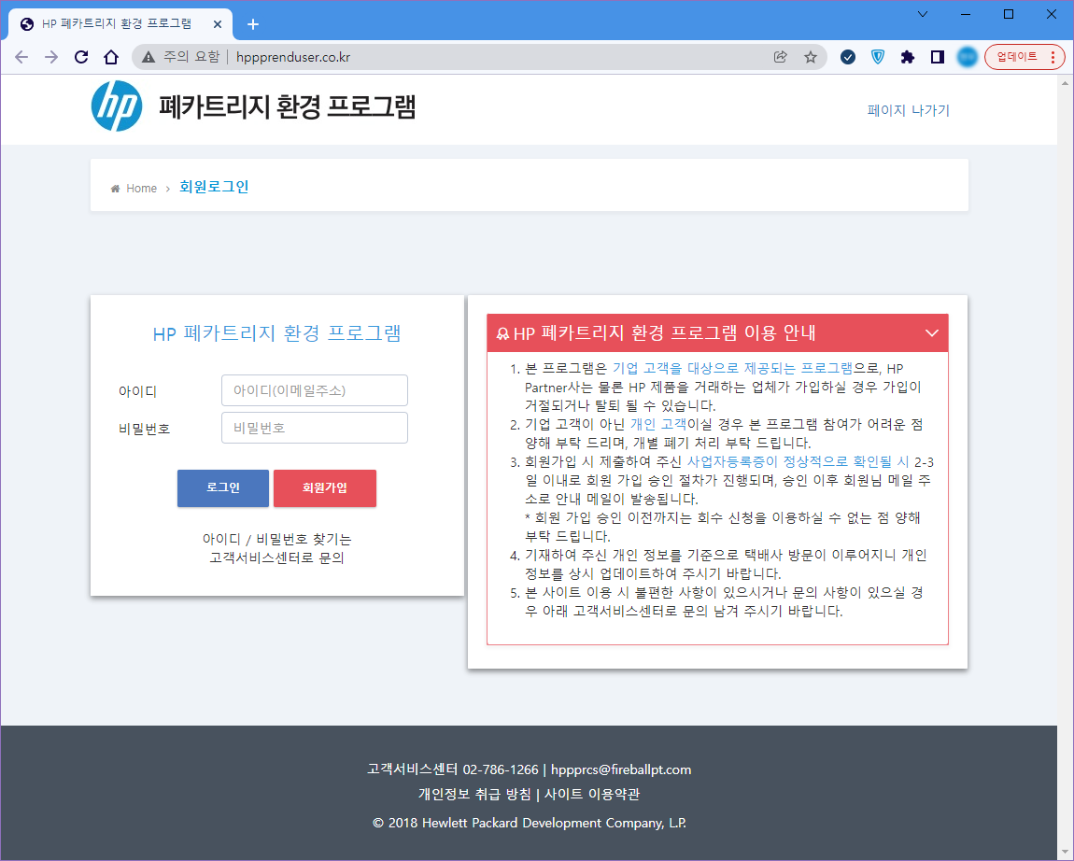Click the blue text 기업 고객을 대상으로 제공되는 프로그램

pos(732,369)
